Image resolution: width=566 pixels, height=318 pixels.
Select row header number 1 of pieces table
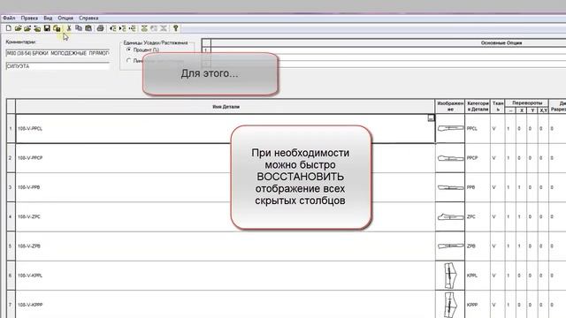point(11,129)
